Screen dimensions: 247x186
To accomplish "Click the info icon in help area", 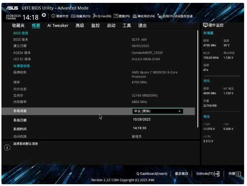I will pos(7,147).
